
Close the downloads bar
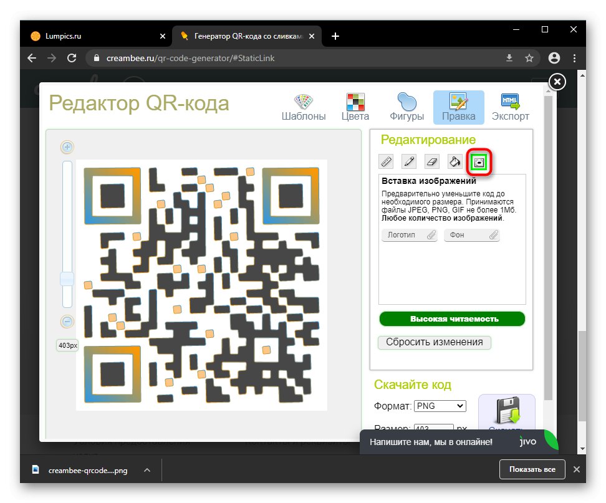coord(577,469)
